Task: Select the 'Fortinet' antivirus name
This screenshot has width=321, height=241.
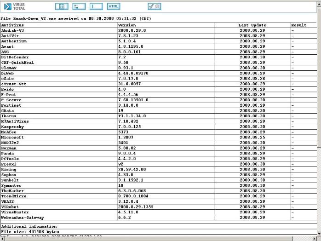Action: (x=11, y=105)
